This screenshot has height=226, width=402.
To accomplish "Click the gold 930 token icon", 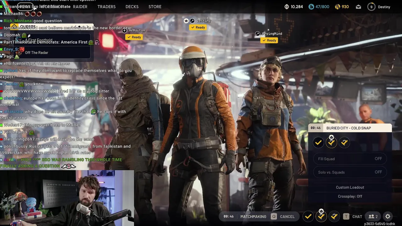I will click(338, 7).
